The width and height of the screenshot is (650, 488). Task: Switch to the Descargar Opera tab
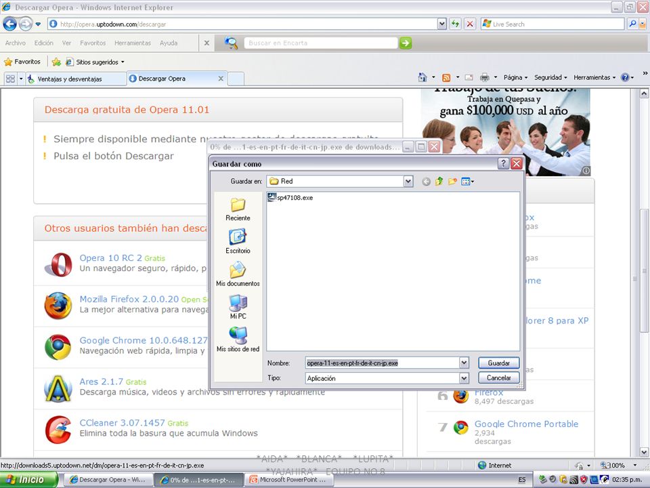pos(177,79)
